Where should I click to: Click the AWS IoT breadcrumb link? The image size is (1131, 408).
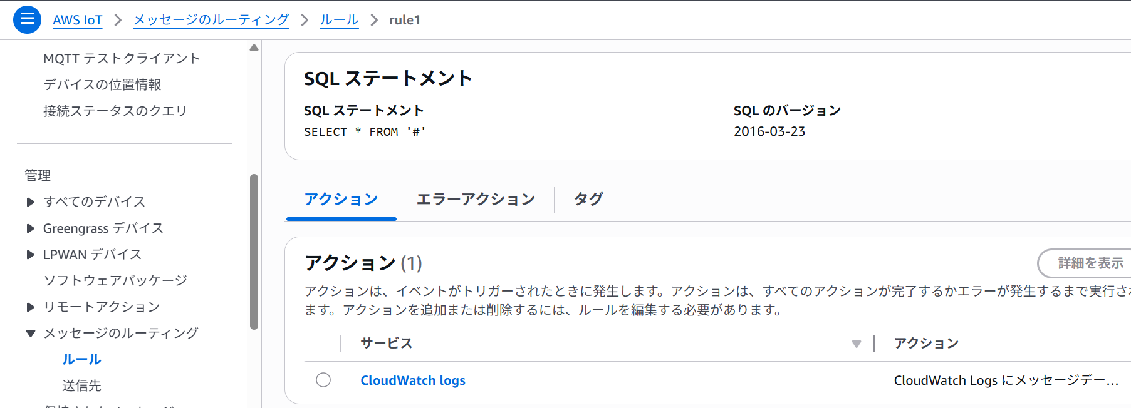pyautogui.click(x=77, y=20)
